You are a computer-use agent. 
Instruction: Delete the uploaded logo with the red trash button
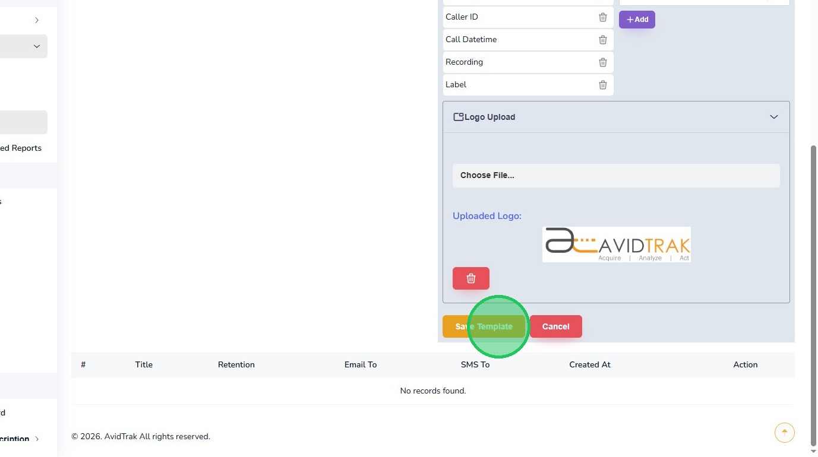pos(471,278)
